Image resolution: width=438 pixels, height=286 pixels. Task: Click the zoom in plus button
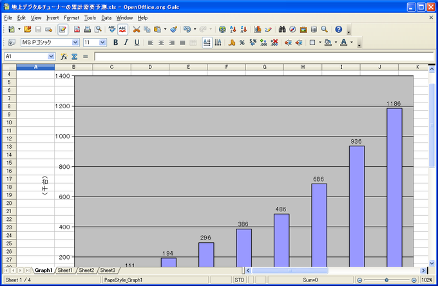click(x=414, y=280)
